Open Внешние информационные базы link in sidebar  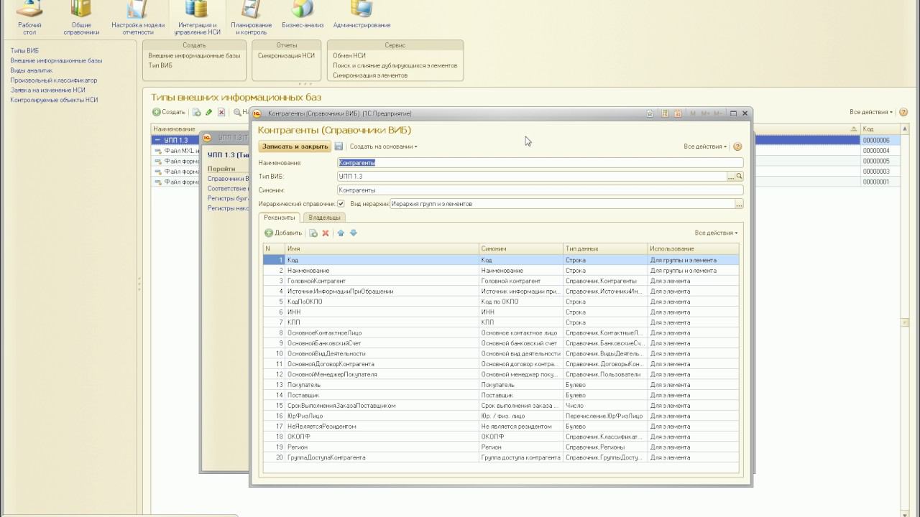(x=56, y=61)
